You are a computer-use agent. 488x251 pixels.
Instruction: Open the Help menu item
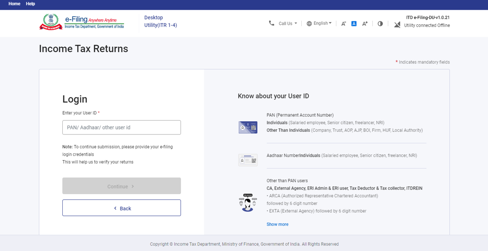[x=30, y=4]
